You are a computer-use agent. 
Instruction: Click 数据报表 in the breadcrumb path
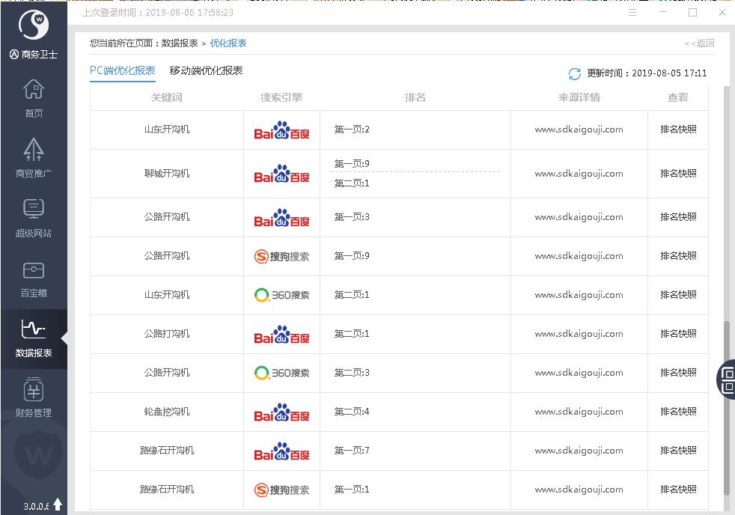click(180, 43)
